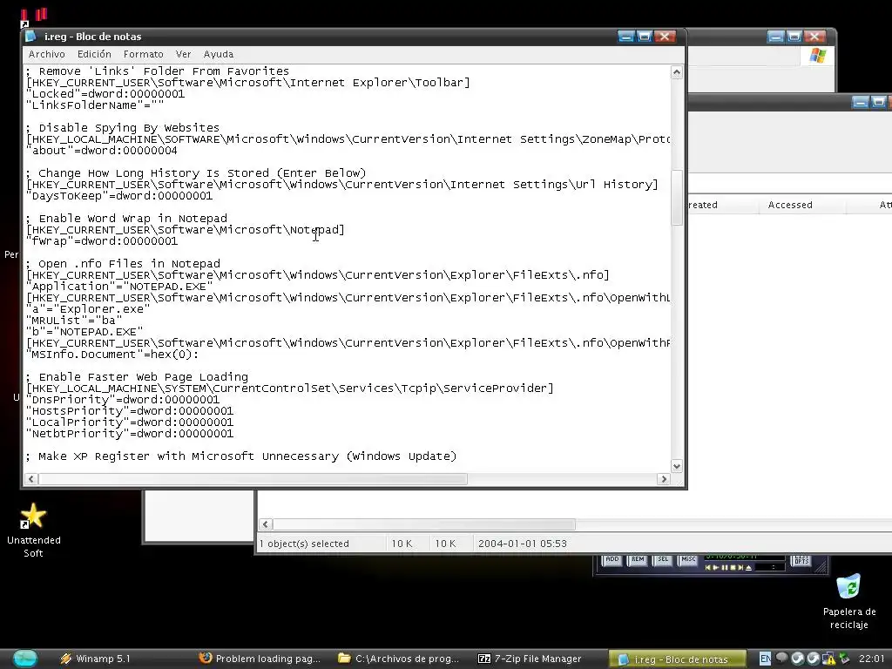Click the Notepad vertical scrollbar down arrow
The width and height of the screenshot is (892, 669).
tap(676, 467)
